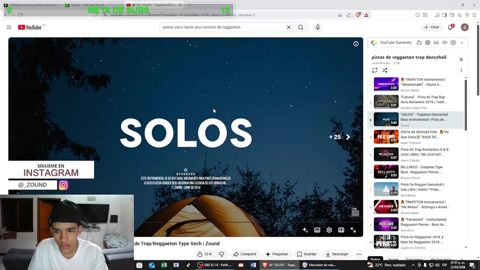Open the playlist three-dot options menu
Image resolution: width=480 pixels, height=270 pixels.
coord(461,70)
